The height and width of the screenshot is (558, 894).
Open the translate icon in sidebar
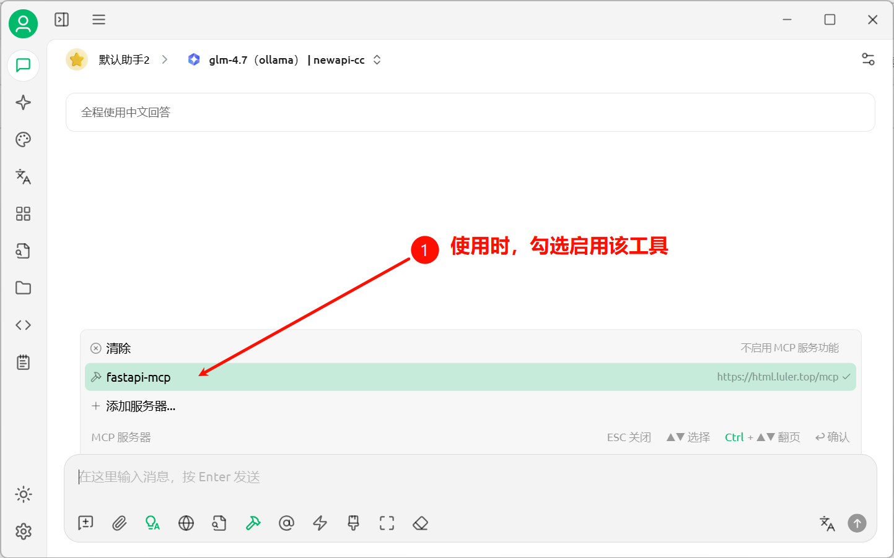[x=24, y=177]
